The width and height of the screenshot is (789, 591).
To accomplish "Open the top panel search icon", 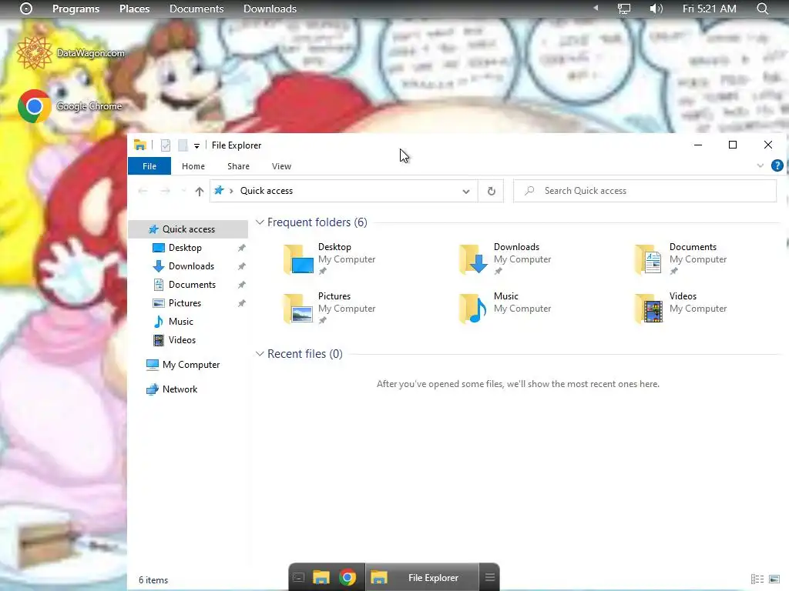I will pos(763,8).
